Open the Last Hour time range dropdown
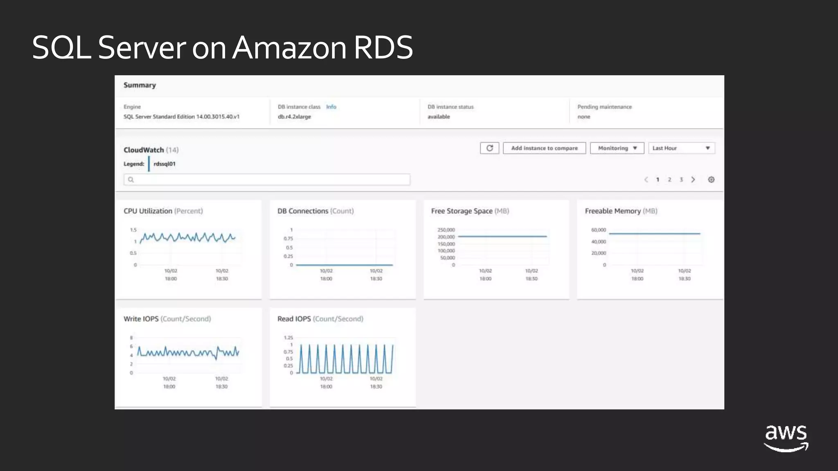 (682, 148)
